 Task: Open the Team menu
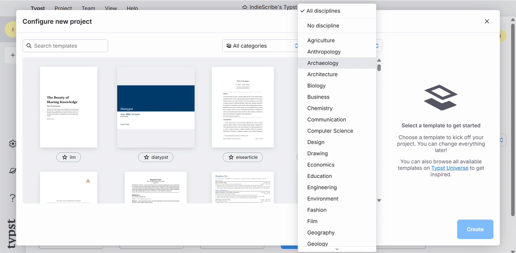pyautogui.click(x=89, y=8)
